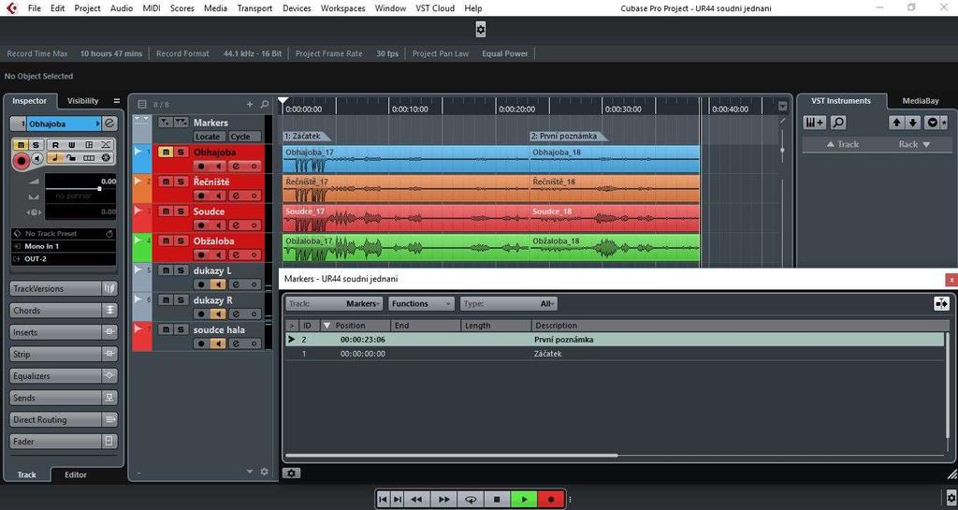The height and width of the screenshot is (510, 958).
Task: Toggle Read automation R in Inspector
Action: (x=55, y=145)
